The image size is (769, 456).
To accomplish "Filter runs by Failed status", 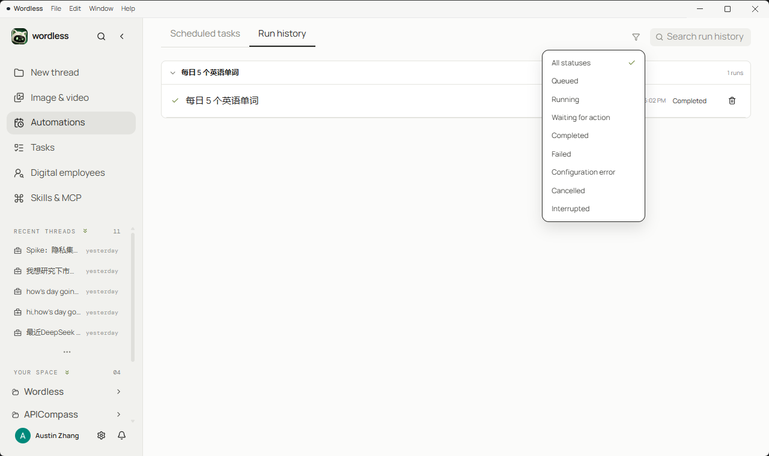I will (594, 154).
